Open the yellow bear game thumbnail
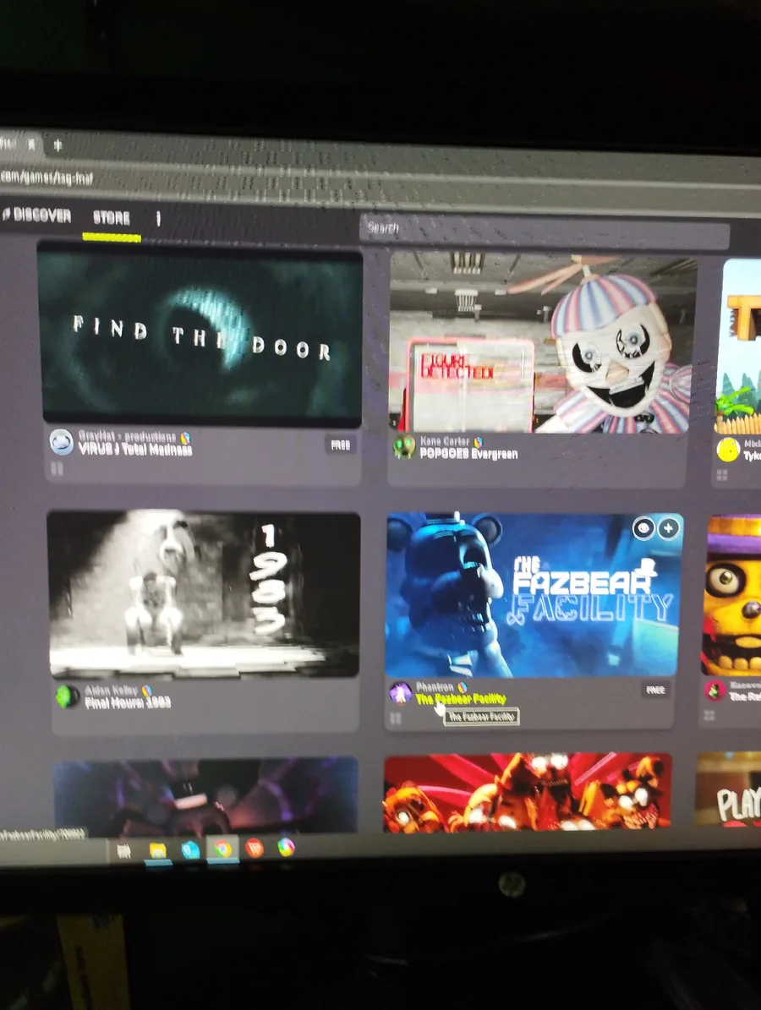 (731, 594)
